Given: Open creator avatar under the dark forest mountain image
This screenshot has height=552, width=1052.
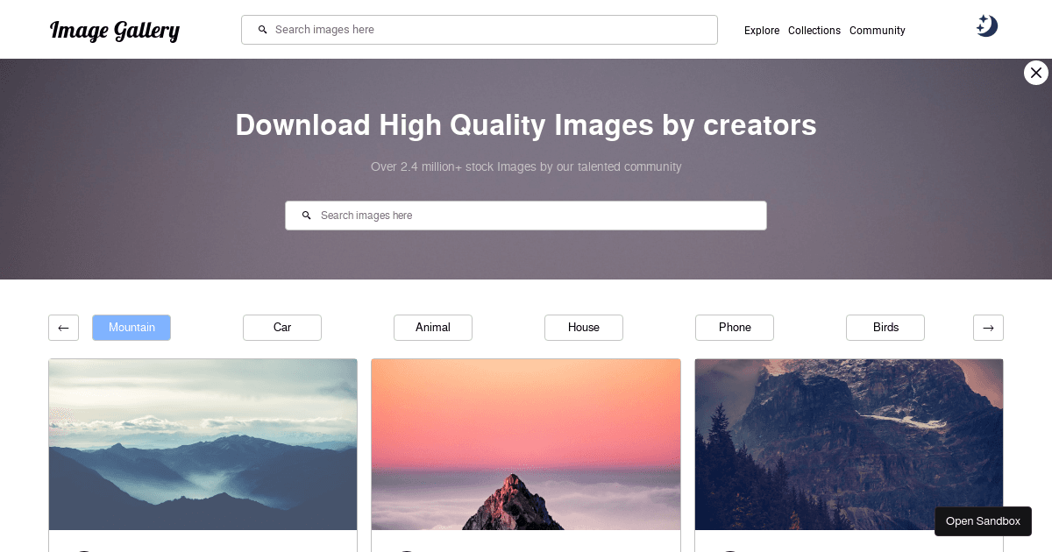Looking at the screenshot, I should pyautogui.click(x=729, y=549).
